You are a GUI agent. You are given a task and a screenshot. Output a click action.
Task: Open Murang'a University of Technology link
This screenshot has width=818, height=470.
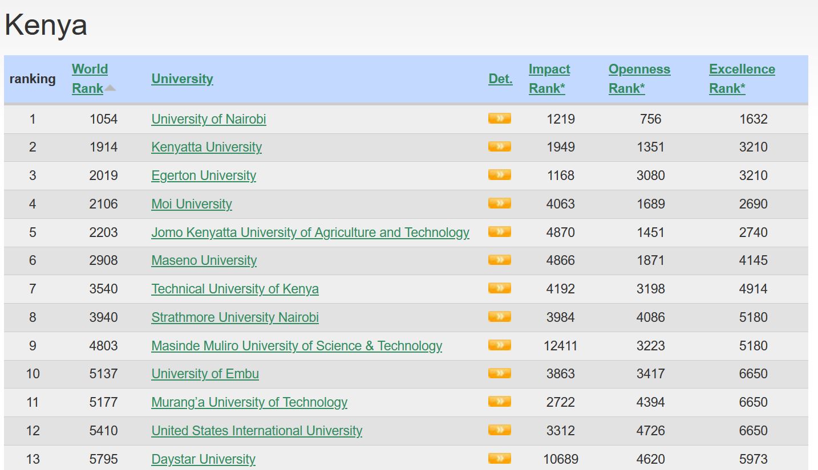(x=249, y=402)
